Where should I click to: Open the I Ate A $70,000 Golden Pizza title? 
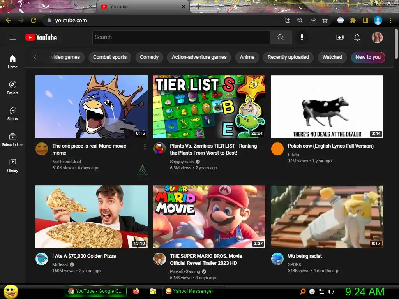click(x=84, y=256)
